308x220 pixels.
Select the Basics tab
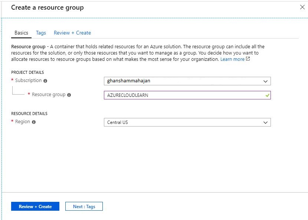pos(21,33)
